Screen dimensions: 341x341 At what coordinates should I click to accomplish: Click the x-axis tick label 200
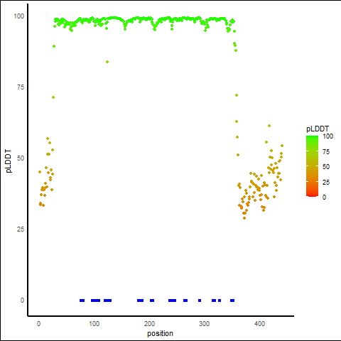coord(149,324)
